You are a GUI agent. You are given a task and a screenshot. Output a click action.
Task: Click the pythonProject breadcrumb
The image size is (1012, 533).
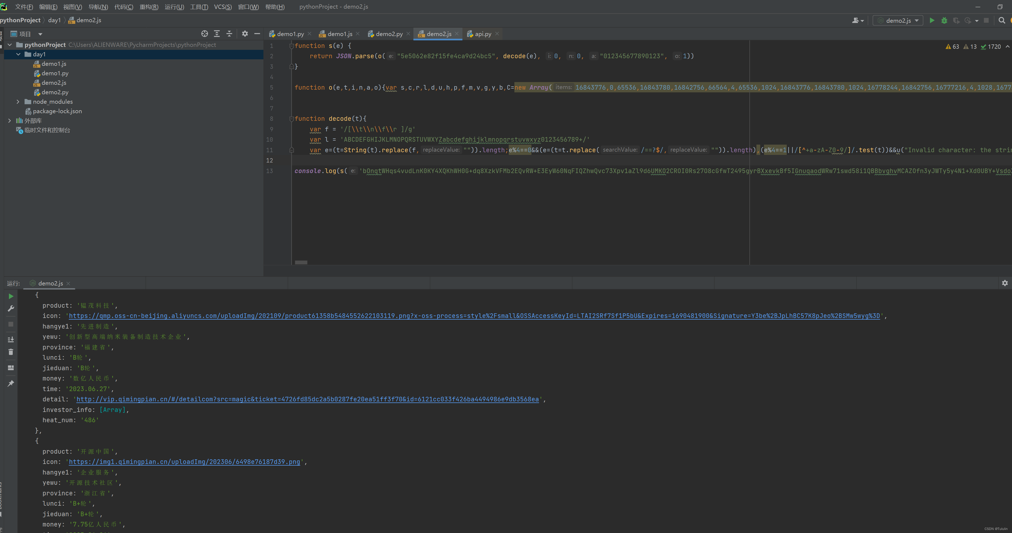coord(20,20)
